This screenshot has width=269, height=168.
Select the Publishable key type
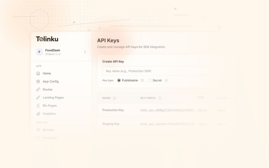(x=119, y=80)
